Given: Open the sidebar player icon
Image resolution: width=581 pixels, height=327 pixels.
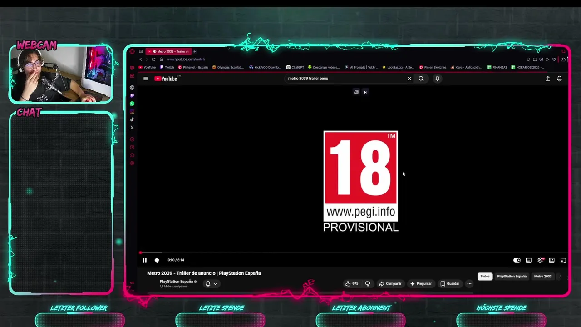Looking at the screenshot, I should [132, 139].
